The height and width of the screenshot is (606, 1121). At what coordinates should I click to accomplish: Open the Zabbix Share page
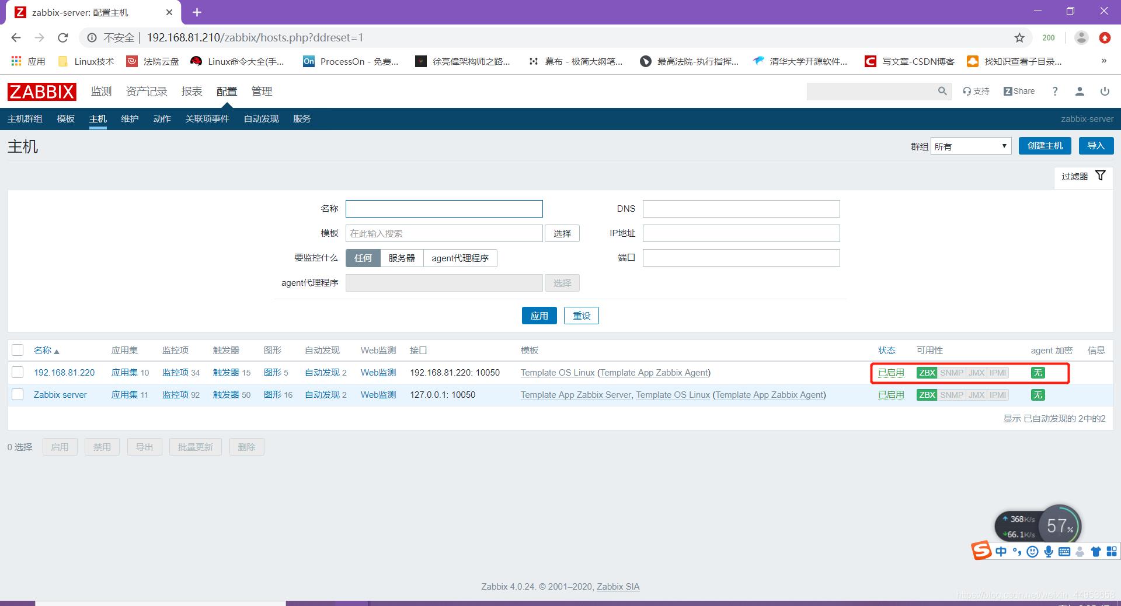point(1019,91)
